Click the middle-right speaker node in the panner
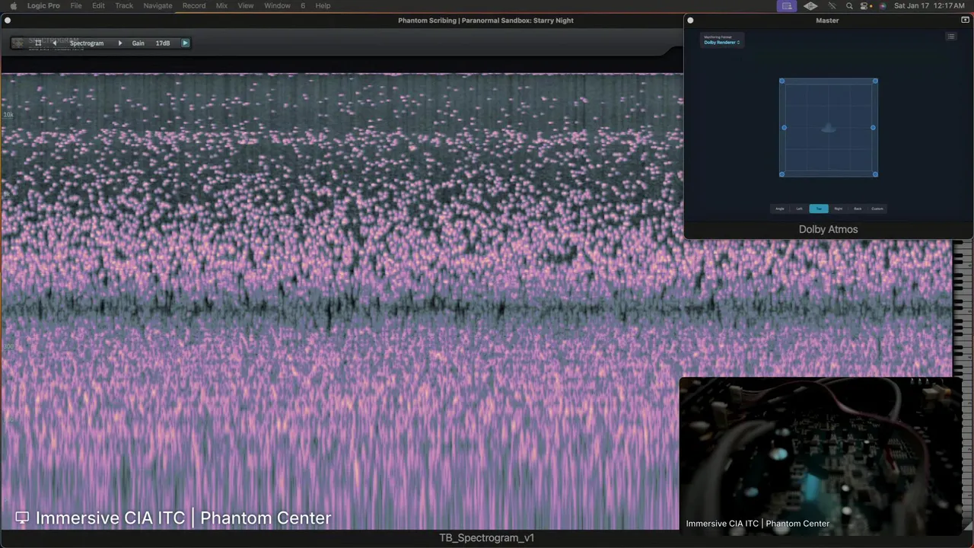The image size is (974, 548). (873, 127)
